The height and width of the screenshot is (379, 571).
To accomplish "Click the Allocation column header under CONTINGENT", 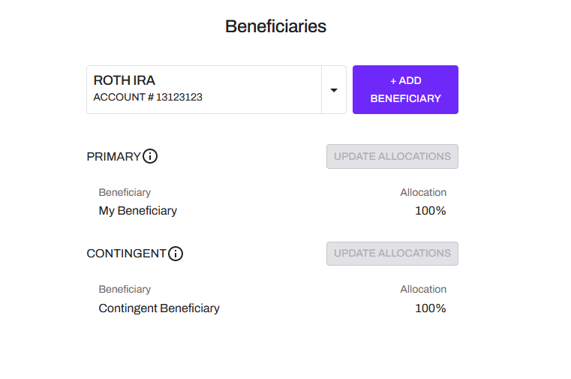I will point(423,289).
